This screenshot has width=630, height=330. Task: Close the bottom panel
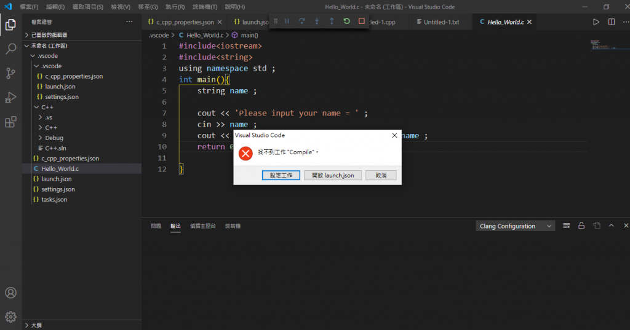[x=626, y=226]
